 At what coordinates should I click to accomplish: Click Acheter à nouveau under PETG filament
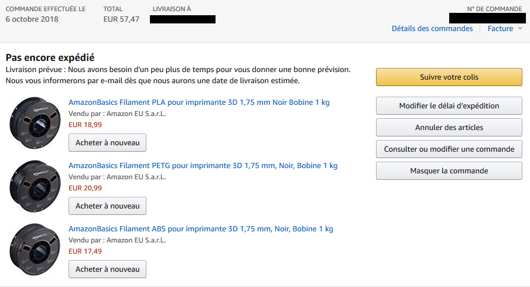[108, 206]
